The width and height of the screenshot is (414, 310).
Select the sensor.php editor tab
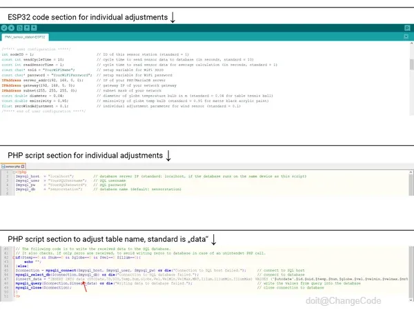click(x=12, y=166)
